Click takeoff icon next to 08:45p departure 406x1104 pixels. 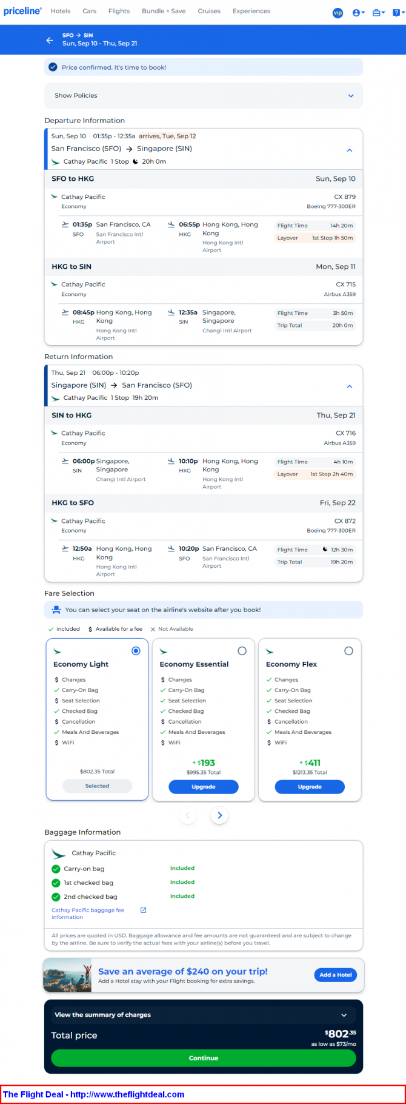(x=65, y=312)
